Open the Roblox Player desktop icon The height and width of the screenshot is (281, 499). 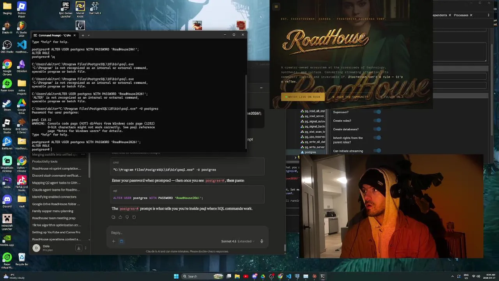(22, 9)
